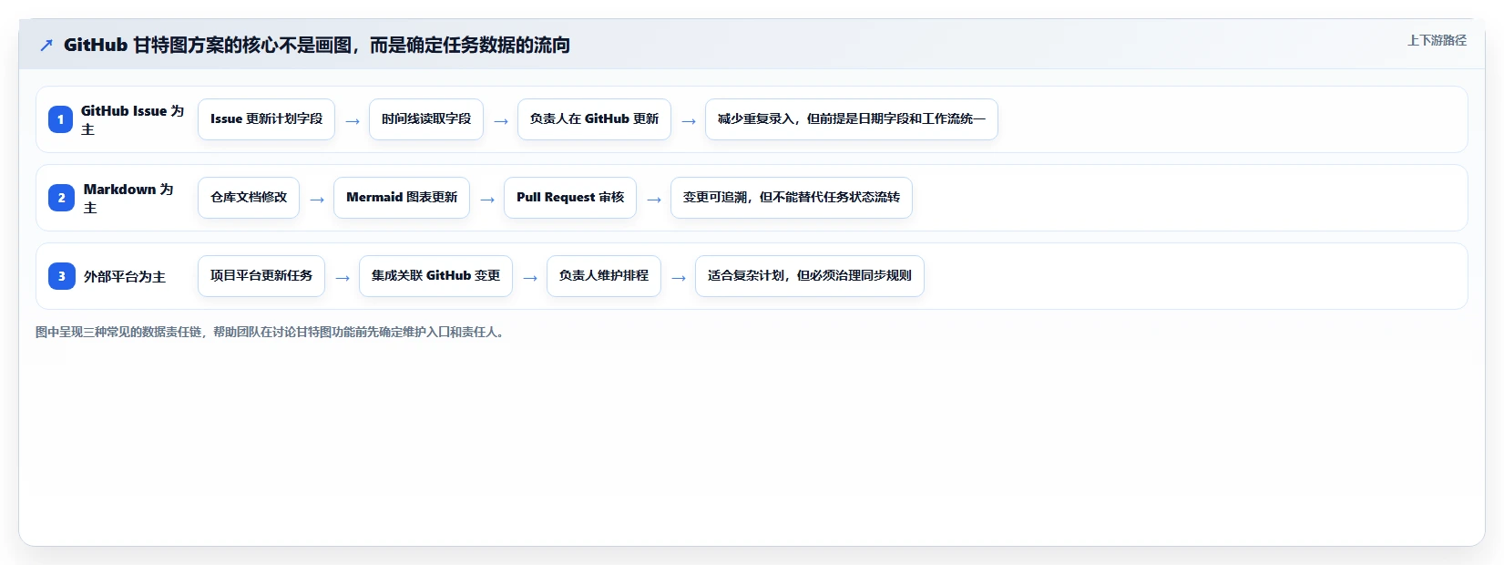Click the number 1 badge for GitHub Issue row
1504x565 pixels.
coord(61,119)
